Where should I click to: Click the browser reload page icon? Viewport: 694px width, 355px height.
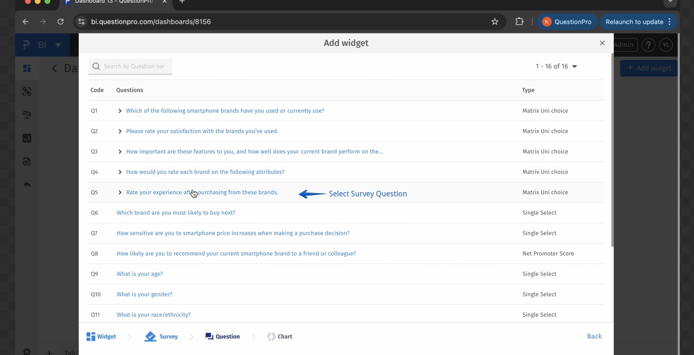pos(60,22)
